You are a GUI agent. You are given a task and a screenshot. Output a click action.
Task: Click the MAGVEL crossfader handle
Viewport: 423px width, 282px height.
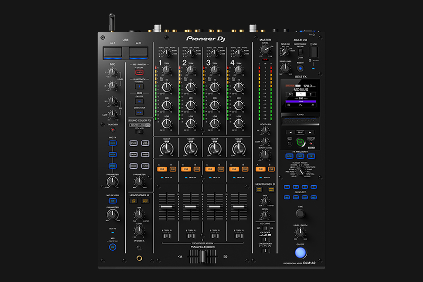[203, 257]
